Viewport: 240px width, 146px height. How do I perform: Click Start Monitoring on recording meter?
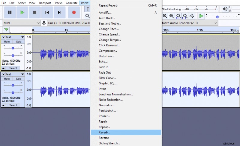[171, 9]
